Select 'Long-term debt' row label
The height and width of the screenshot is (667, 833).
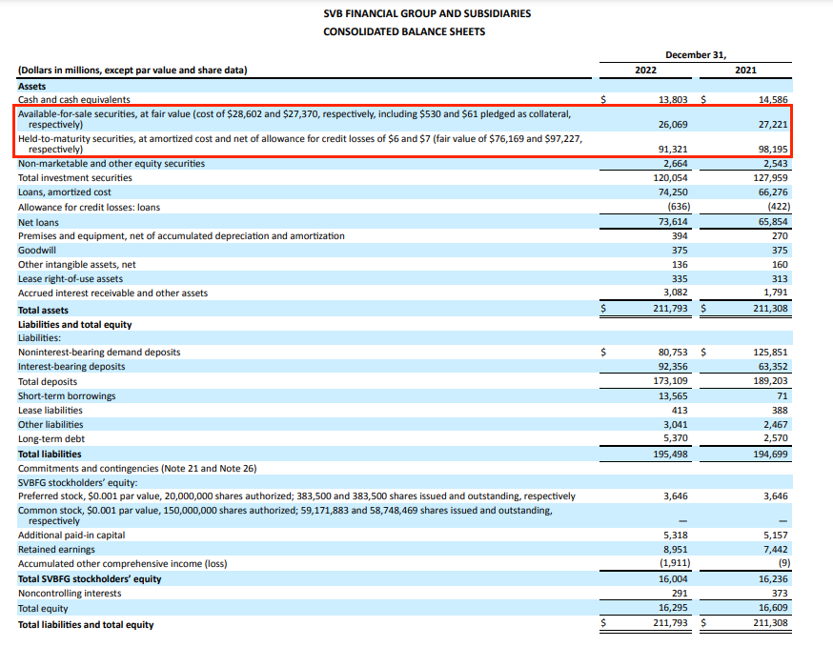[x=51, y=439]
